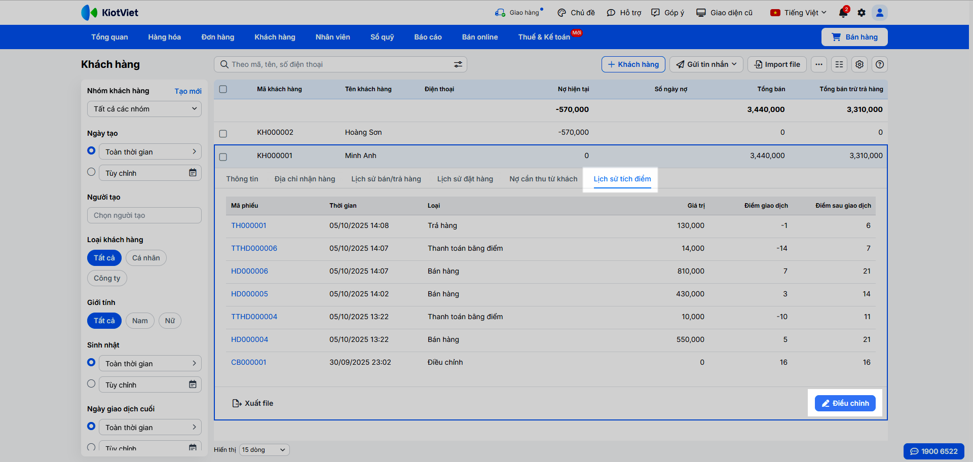The width and height of the screenshot is (973, 462).
Task: Select the Nam gender filter chip
Action: click(x=140, y=321)
